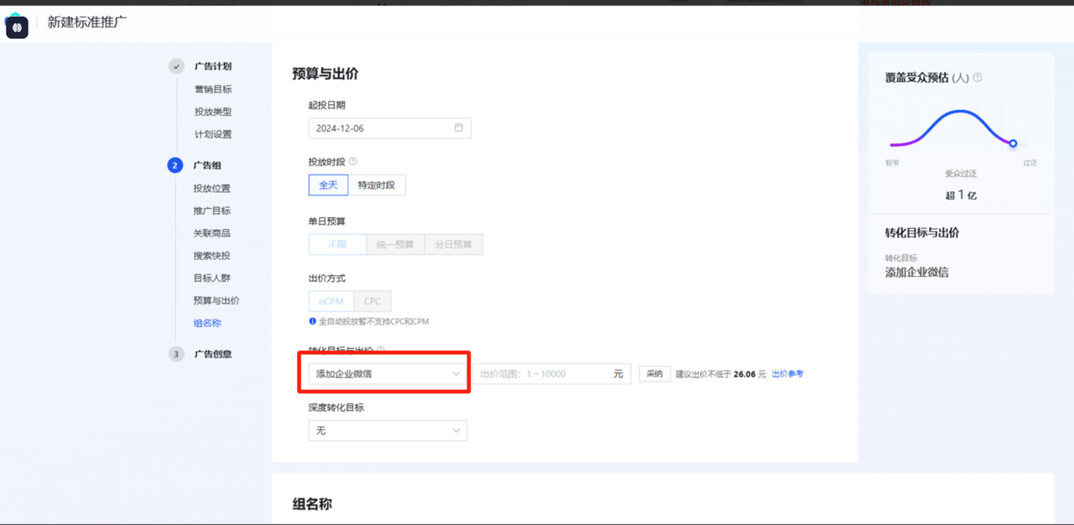Screen dimensions: 1074x525
Task: Expand the 深度转化目标 dropdown showing 无
Action: click(387, 430)
